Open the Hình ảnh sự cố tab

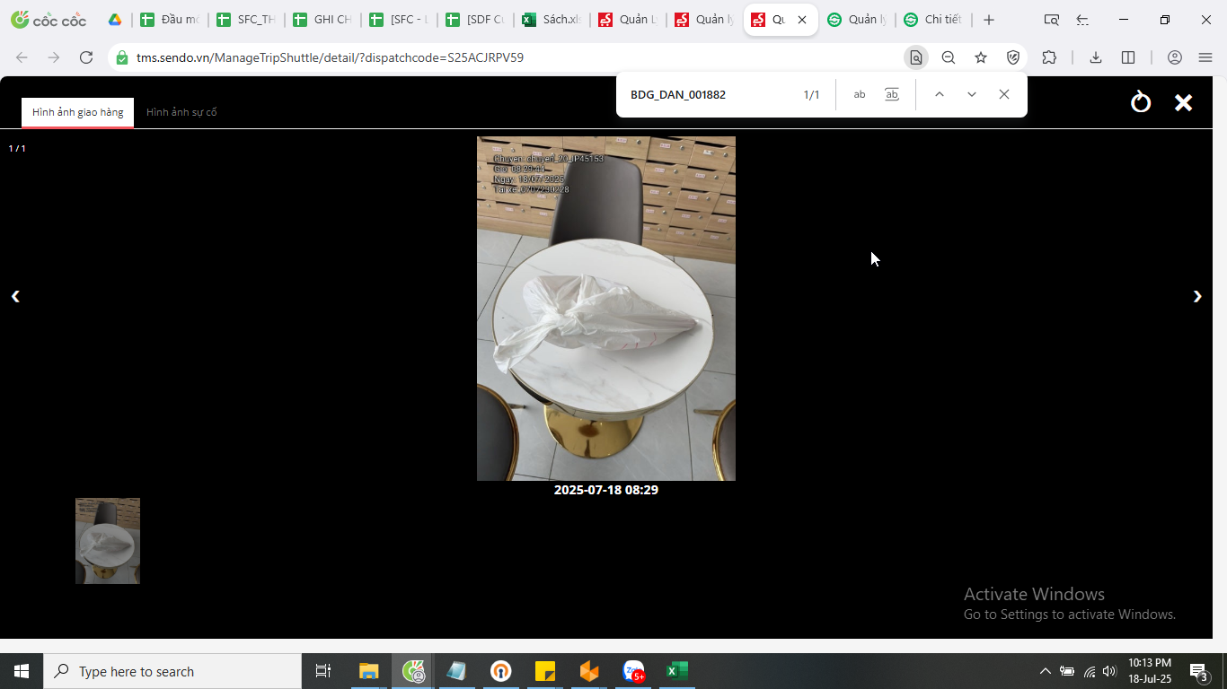[181, 112]
